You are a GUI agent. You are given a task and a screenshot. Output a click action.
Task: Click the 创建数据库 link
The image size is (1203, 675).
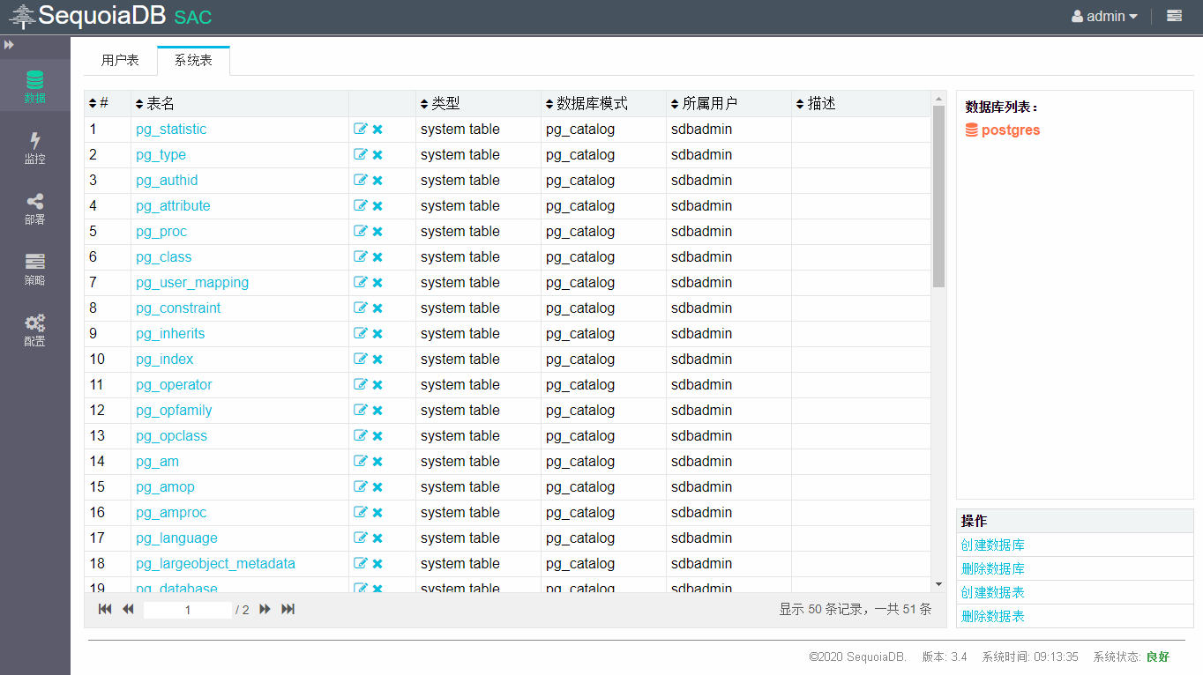[992, 545]
